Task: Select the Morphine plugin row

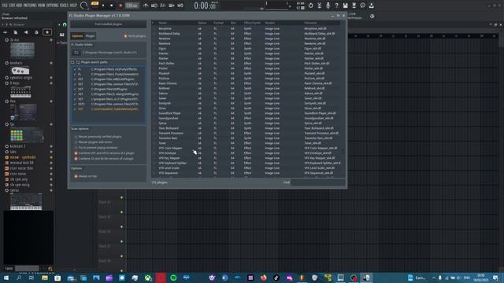Action: coord(246,28)
